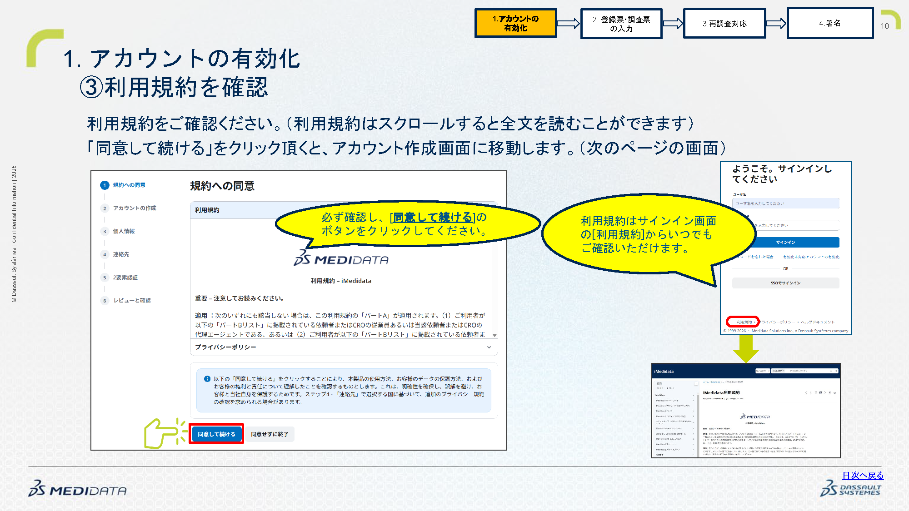The width and height of the screenshot is (909, 511).
Task: Click the 1.アカウントの有効化 progress box
Action: tap(516, 23)
